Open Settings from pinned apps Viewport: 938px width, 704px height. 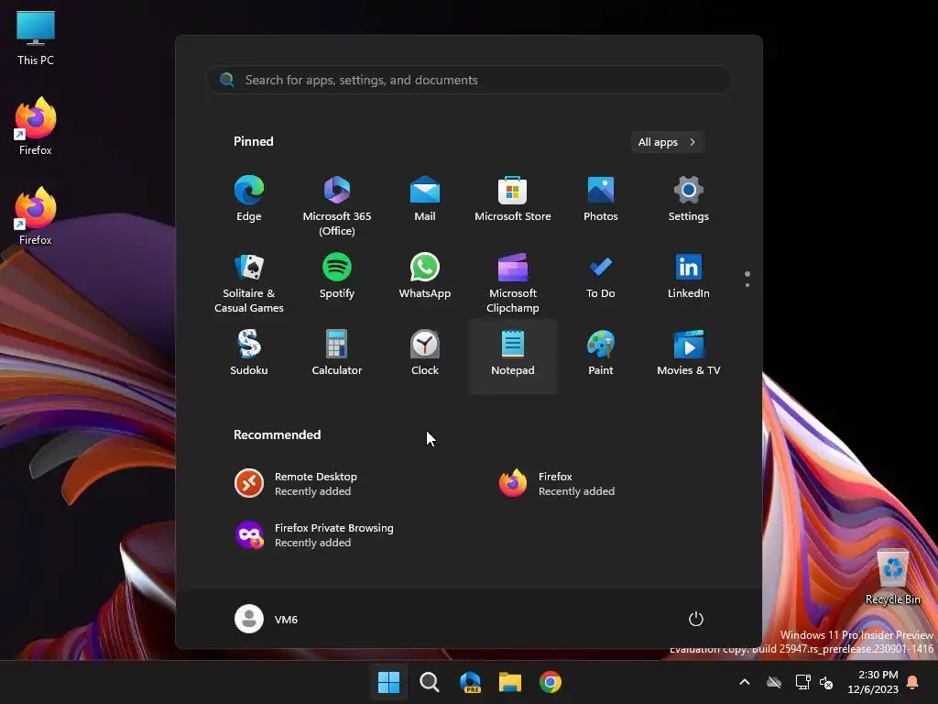click(x=689, y=199)
